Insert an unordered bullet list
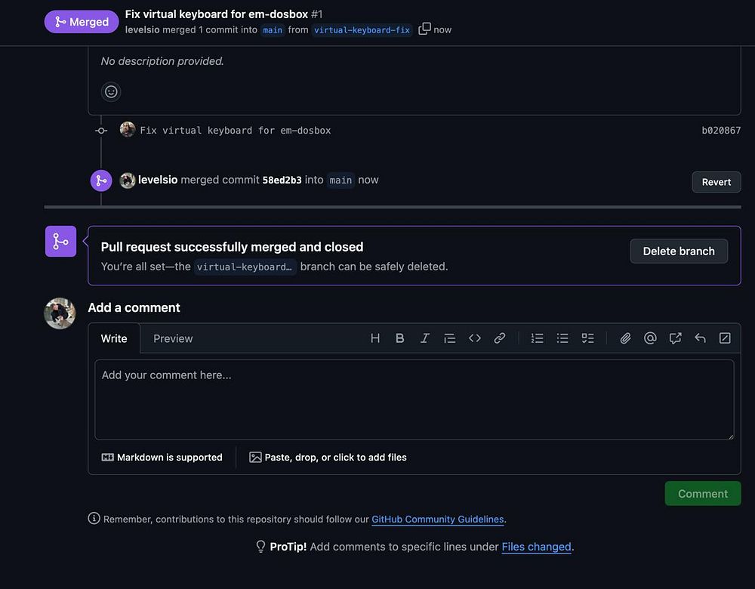The width and height of the screenshot is (755, 589). tap(562, 338)
